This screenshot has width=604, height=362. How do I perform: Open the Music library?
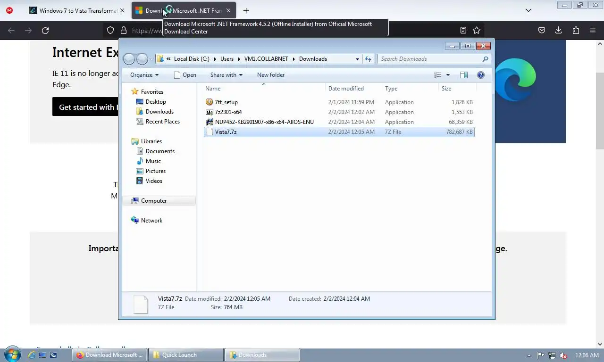tap(153, 161)
